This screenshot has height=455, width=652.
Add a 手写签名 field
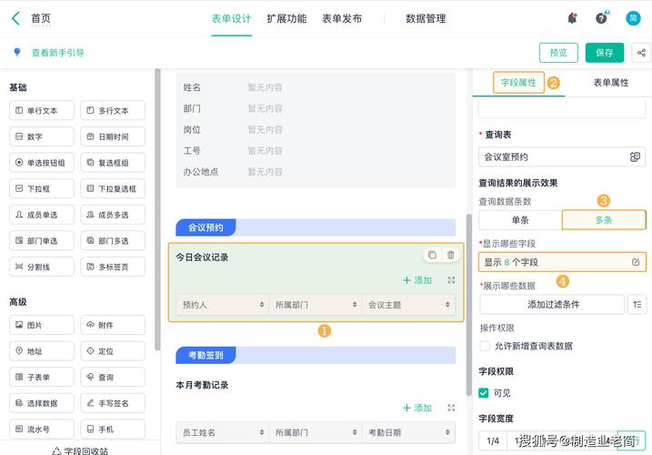(x=113, y=403)
